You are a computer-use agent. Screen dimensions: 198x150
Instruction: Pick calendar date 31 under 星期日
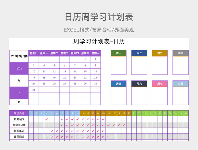(x=34, y=90)
